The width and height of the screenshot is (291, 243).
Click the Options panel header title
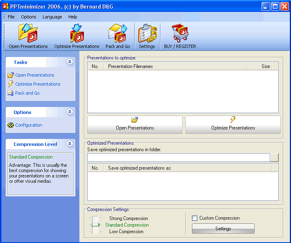tap(23, 112)
